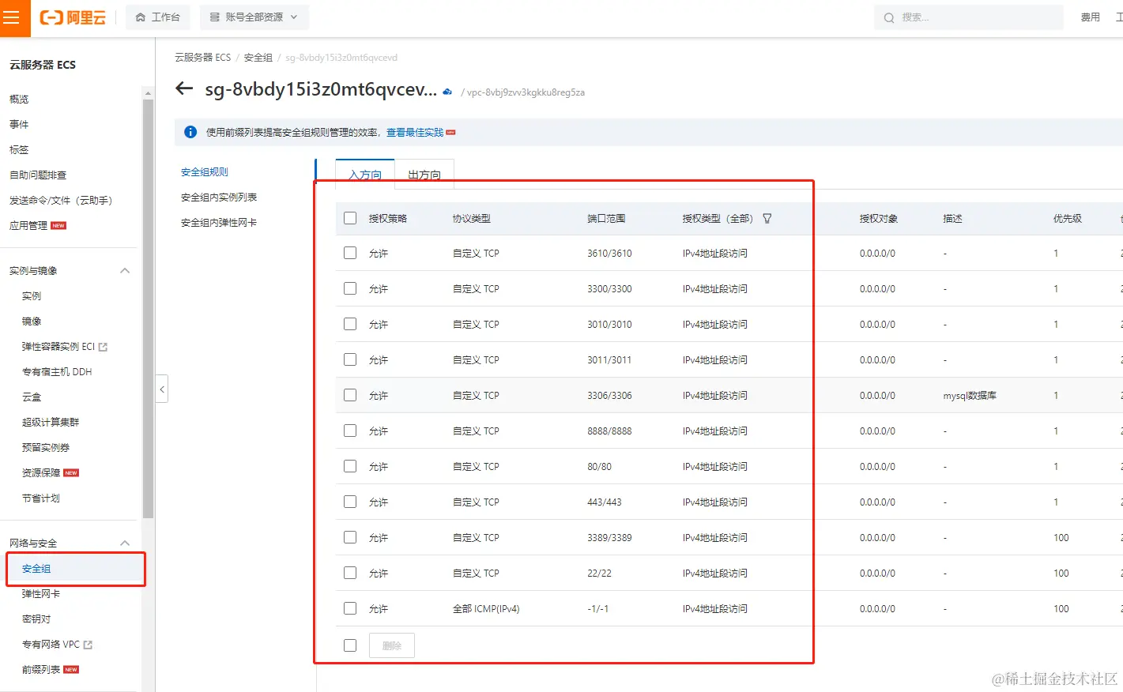Open 实例 in the sidebar
The image size is (1123, 692).
click(x=32, y=296)
